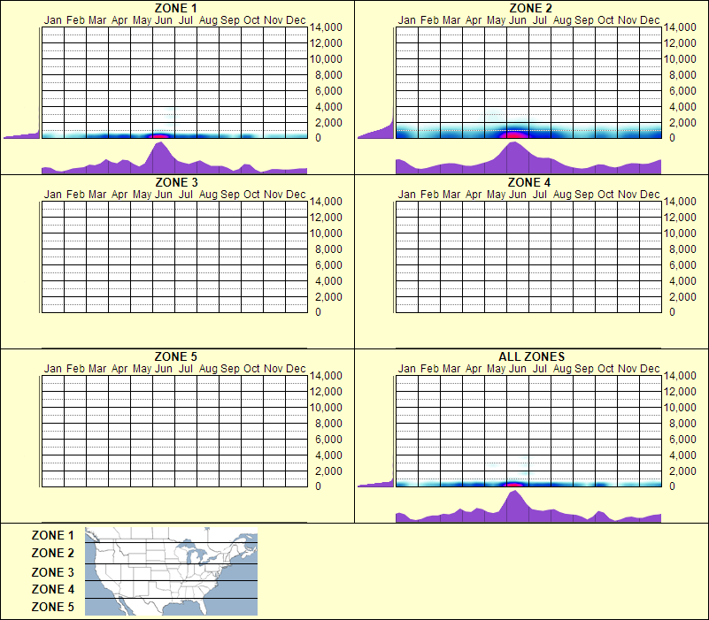Click the ZONE 2 chart title
This screenshot has width=709, height=620.
pyautogui.click(x=529, y=8)
